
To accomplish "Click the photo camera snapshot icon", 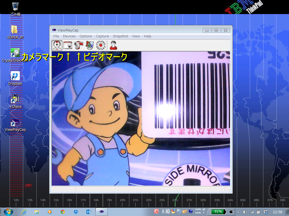I will tap(68, 45).
